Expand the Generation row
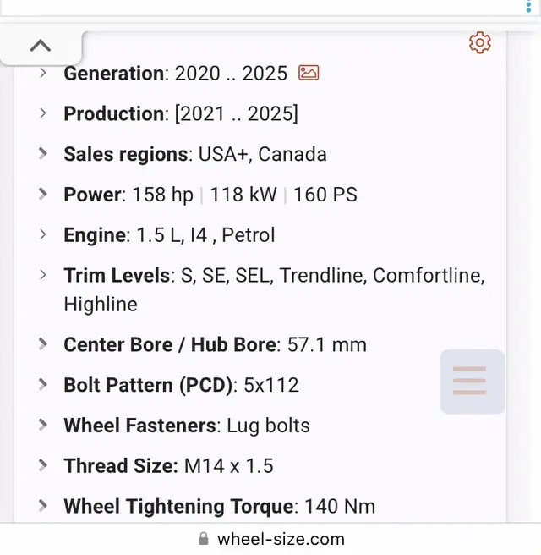This screenshot has height=555, width=541. point(43,73)
